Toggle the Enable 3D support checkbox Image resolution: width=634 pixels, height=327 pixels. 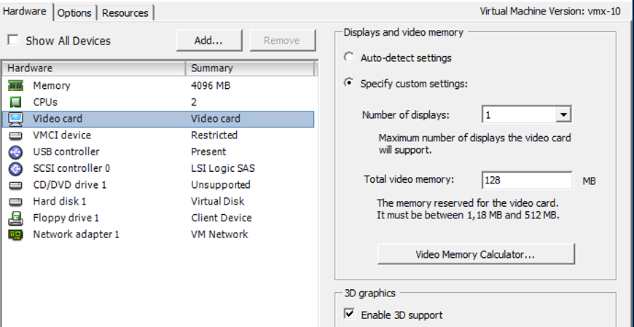tap(349, 315)
